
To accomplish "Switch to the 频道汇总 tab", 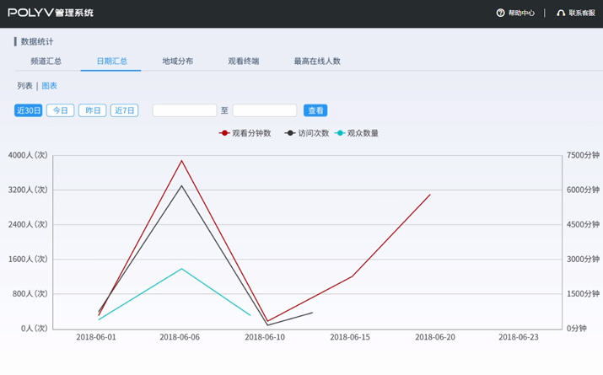I will click(46, 62).
